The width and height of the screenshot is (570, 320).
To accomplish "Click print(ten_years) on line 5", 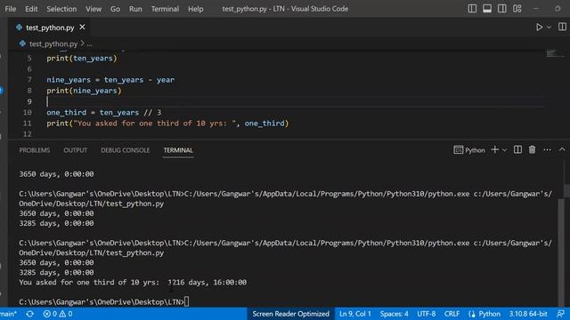I will (x=82, y=58).
